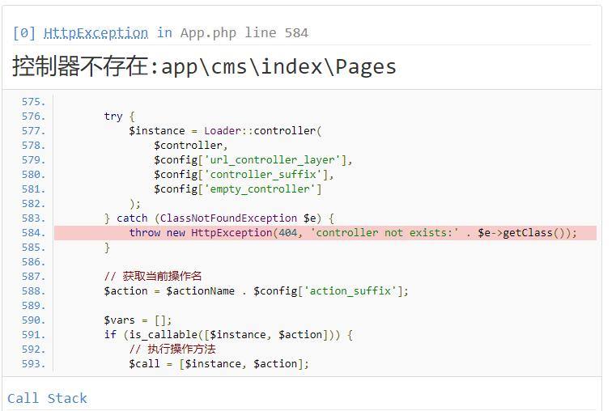Click the '[0]' exception index label
This screenshot has width=616, height=411.
(23, 33)
